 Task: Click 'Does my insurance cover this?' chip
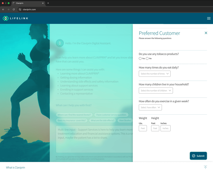click(72, 120)
